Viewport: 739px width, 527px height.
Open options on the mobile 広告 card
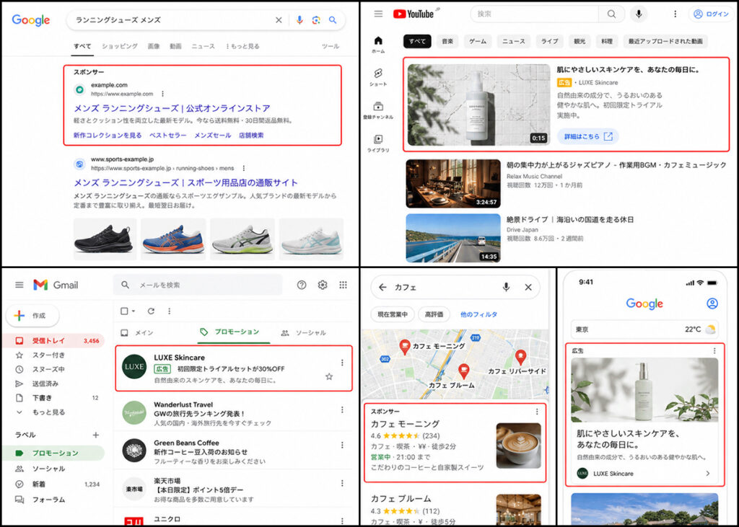pos(714,350)
